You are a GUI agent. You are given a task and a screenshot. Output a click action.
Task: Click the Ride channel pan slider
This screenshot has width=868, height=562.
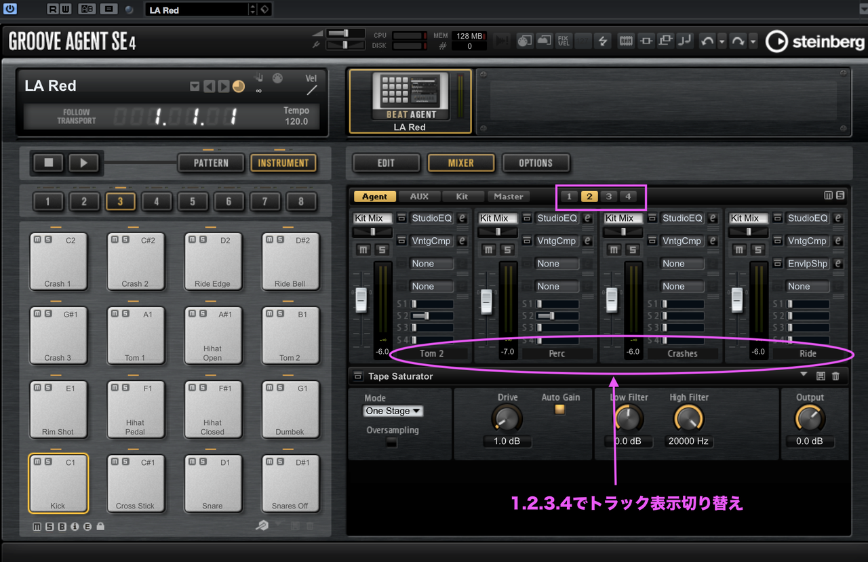(749, 231)
